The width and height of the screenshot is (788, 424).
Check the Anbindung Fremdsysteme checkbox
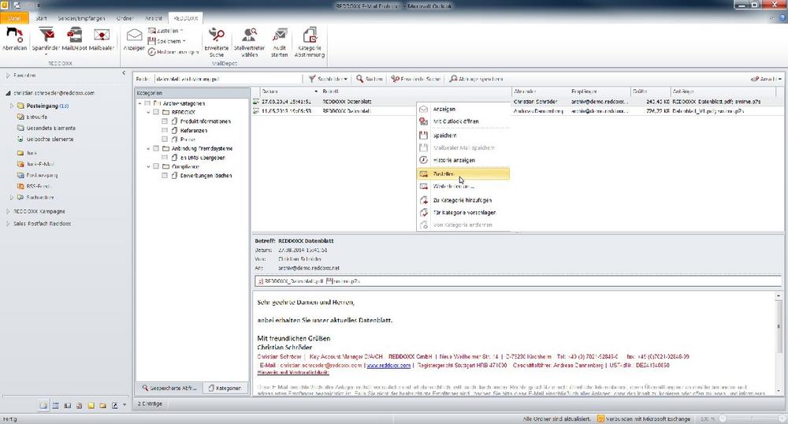[156, 149]
